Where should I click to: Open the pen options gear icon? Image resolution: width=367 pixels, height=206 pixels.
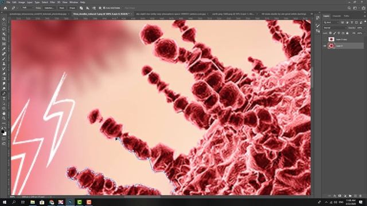[100, 8]
